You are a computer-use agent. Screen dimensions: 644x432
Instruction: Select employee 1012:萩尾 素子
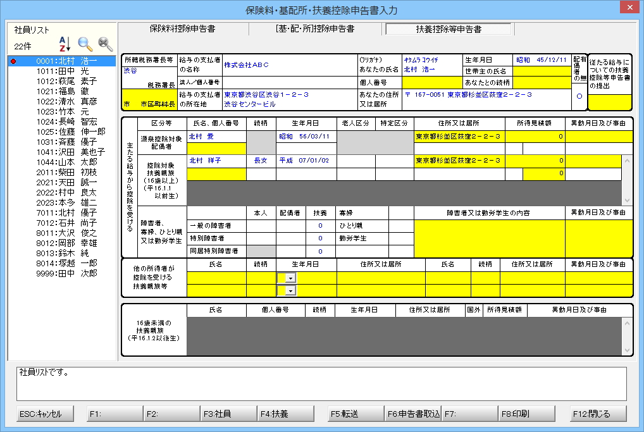(62, 82)
